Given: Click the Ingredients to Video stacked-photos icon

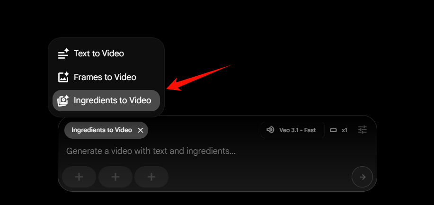Looking at the screenshot, I should pyautogui.click(x=63, y=100).
